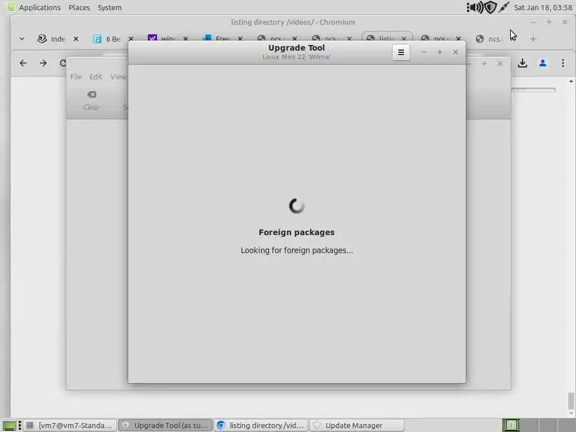Click the network connection tray icon
576x432 pixels.
coord(504,7)
